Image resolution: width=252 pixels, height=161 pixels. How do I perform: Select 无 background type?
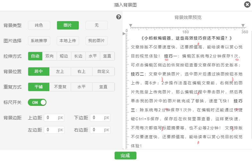point(97,25)
